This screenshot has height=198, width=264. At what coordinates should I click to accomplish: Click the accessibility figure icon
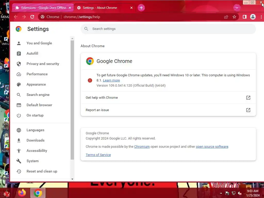19,151
